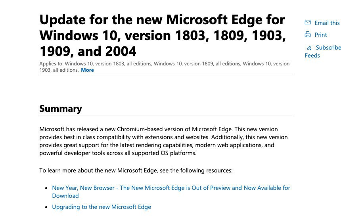341x222 pixels.
Task: Click the word Download in first bullet link
Action: pos(65,196)
